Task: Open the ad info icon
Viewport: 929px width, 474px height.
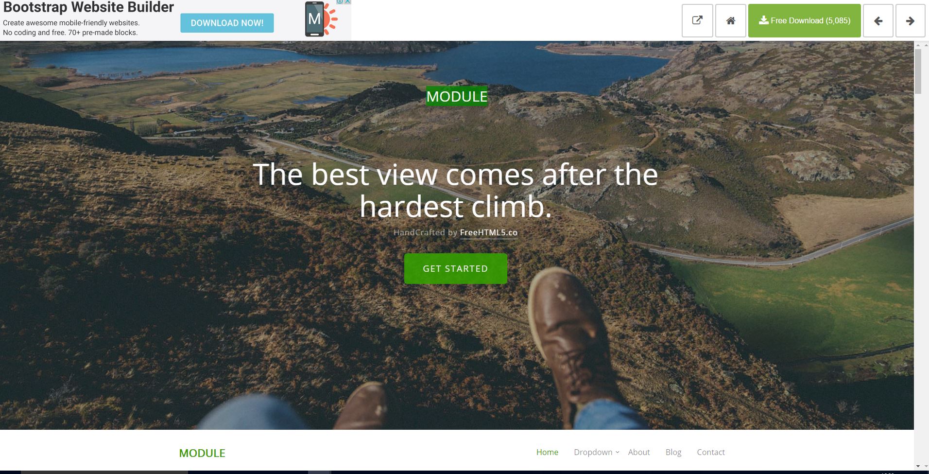Action: [341, 1]
